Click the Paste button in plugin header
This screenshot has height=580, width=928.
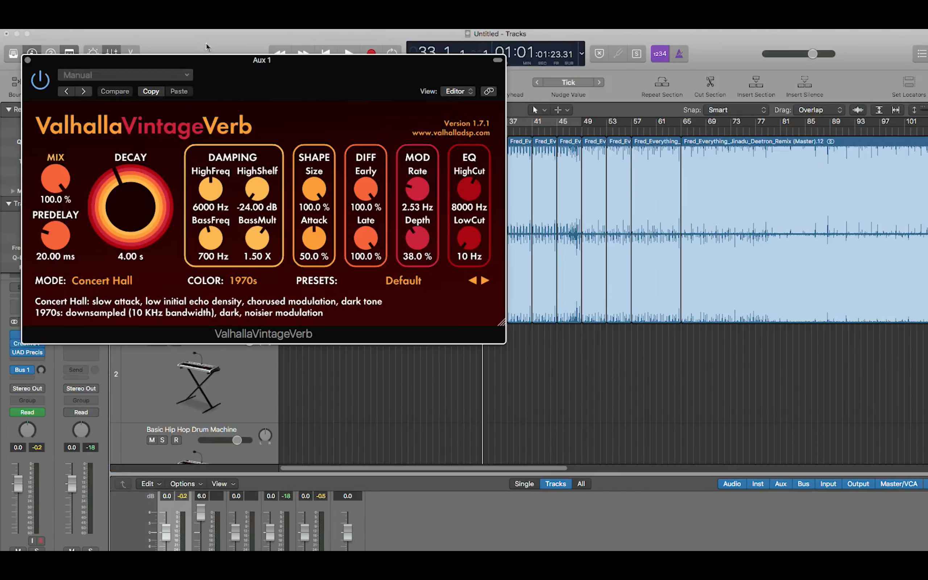pos(179,91)
